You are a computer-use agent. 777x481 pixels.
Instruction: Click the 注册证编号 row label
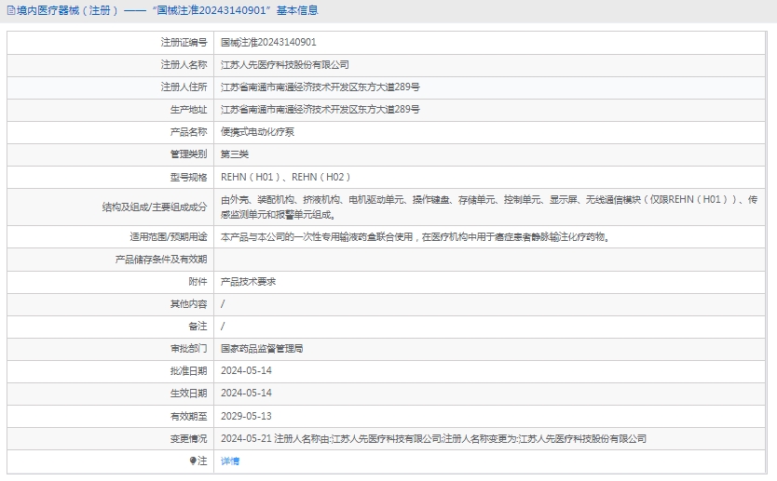pyautogui.click(x=184, y=43)
